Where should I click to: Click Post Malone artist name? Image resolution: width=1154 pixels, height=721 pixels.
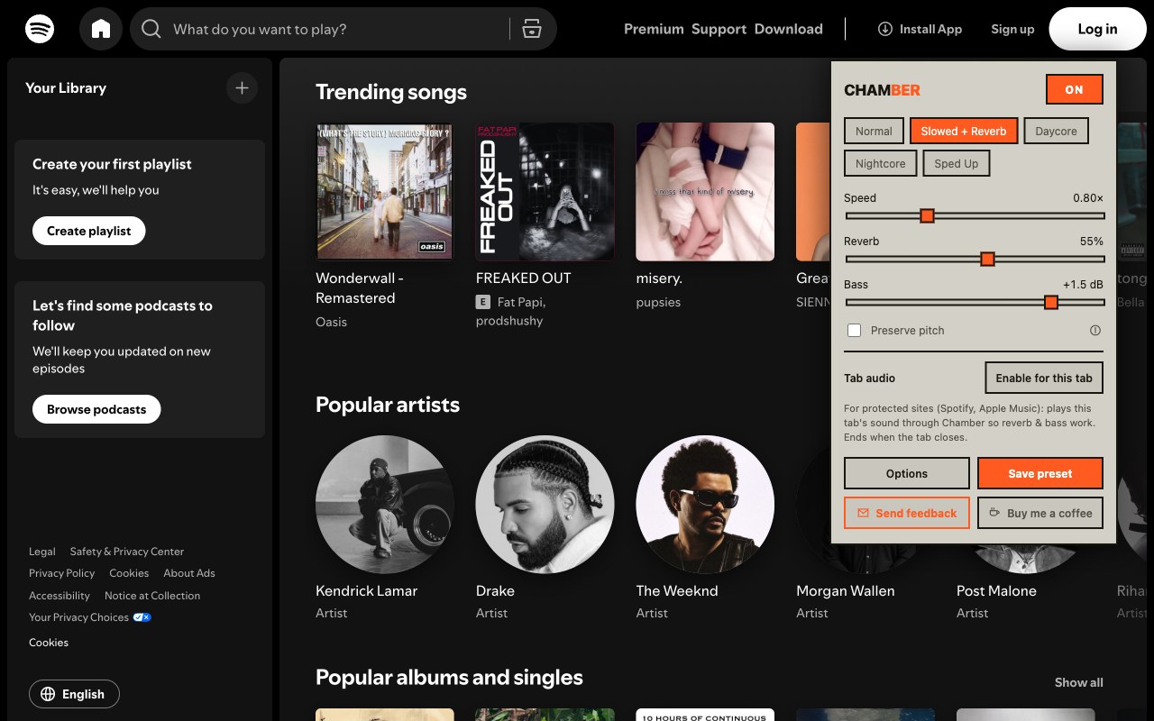(996, 591)
